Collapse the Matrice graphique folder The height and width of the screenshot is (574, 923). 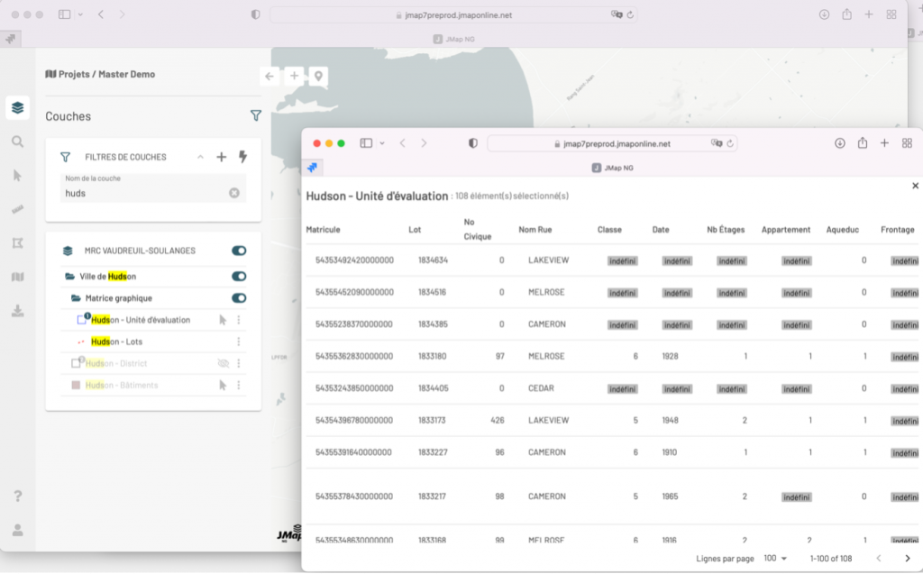coord(76,298)
